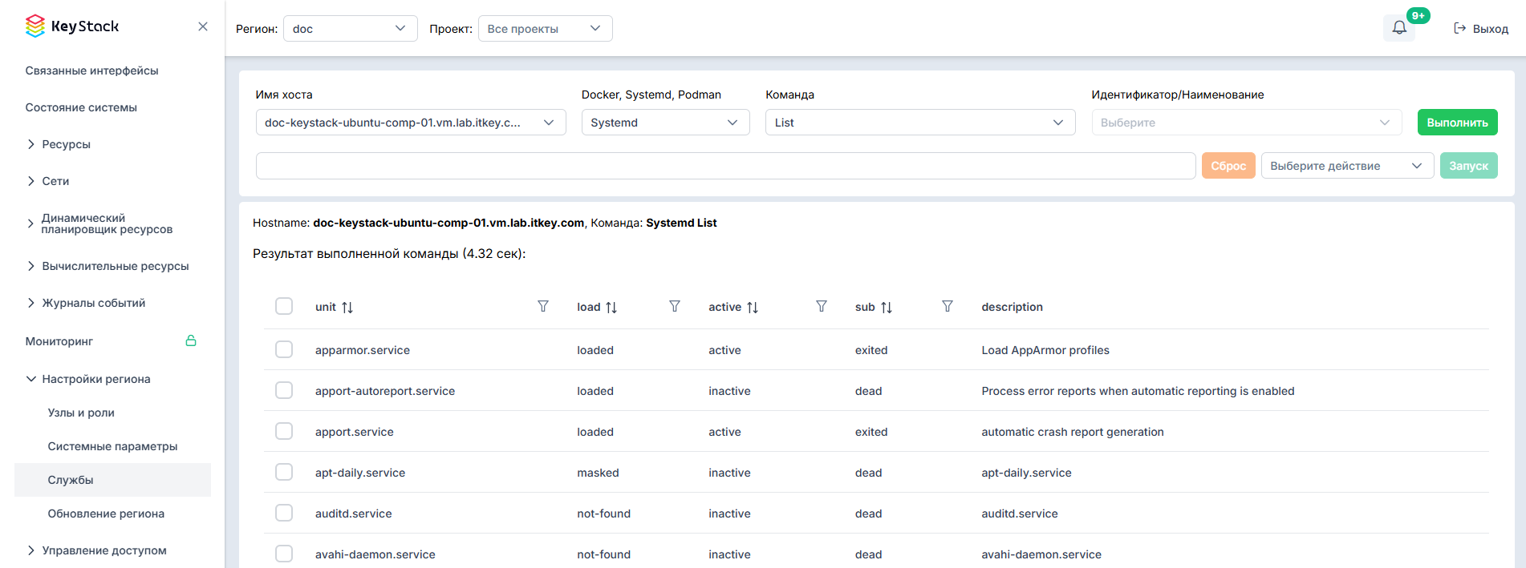The width and height of the screenshot is (1526, 568).
Task: Open the Проект dropdown showing Все проекты
Action: tap(545, 29)
